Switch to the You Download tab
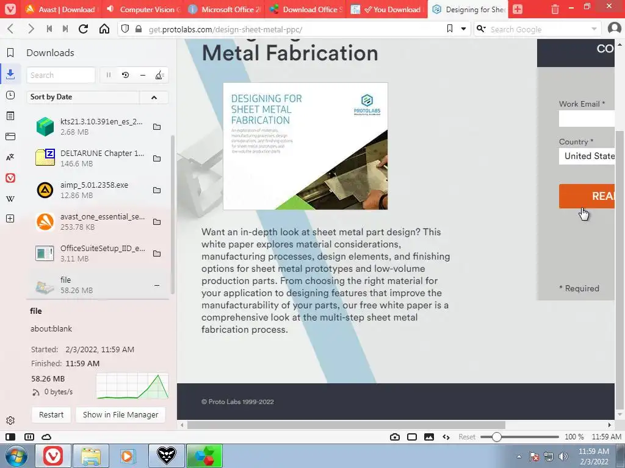Image resolution: width=625 pixels, height=468 pixels. pos(386,9)
